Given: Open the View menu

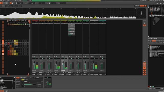Looking at the screenshot, I should point(5,1).
